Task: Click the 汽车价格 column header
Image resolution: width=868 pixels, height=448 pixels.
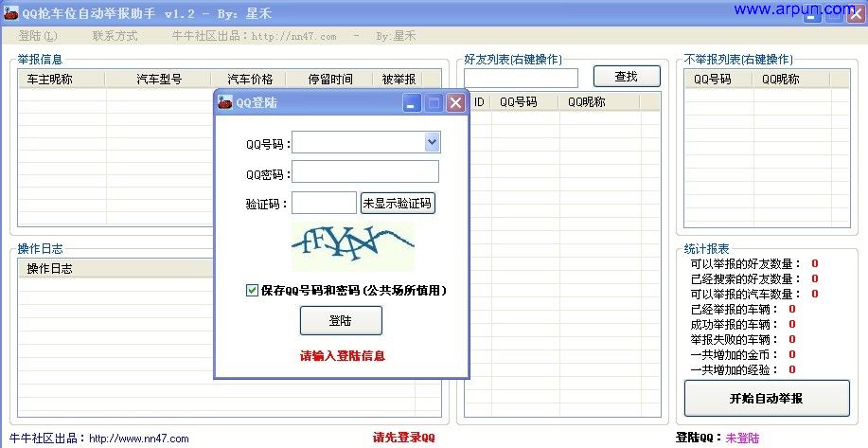Action: tap(250, 80)
